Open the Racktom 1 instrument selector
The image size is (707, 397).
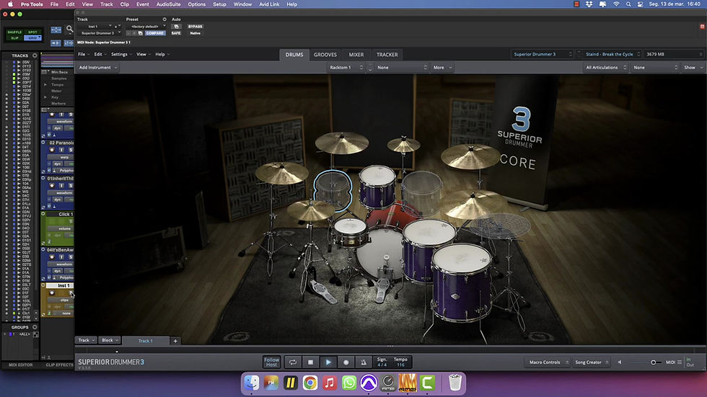(x=346, y=68)
